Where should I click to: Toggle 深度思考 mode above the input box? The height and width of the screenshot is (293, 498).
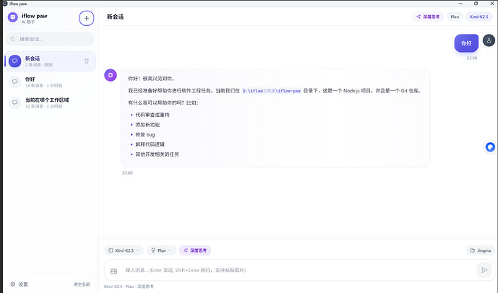click(x=195, y=250)
